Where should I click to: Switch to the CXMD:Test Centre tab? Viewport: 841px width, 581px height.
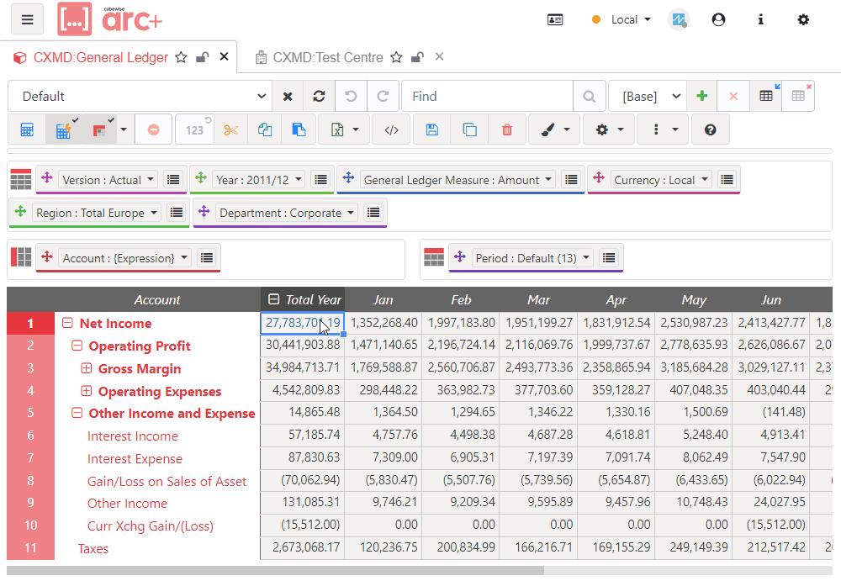tap(327, 57)
